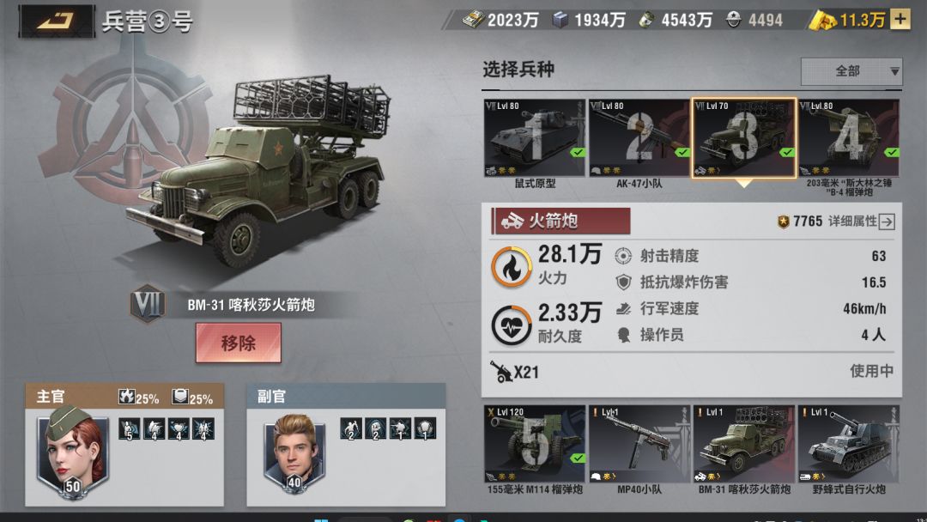
Task: Expand 详细属性 detailed stats panel
Action: pos(861,222)
